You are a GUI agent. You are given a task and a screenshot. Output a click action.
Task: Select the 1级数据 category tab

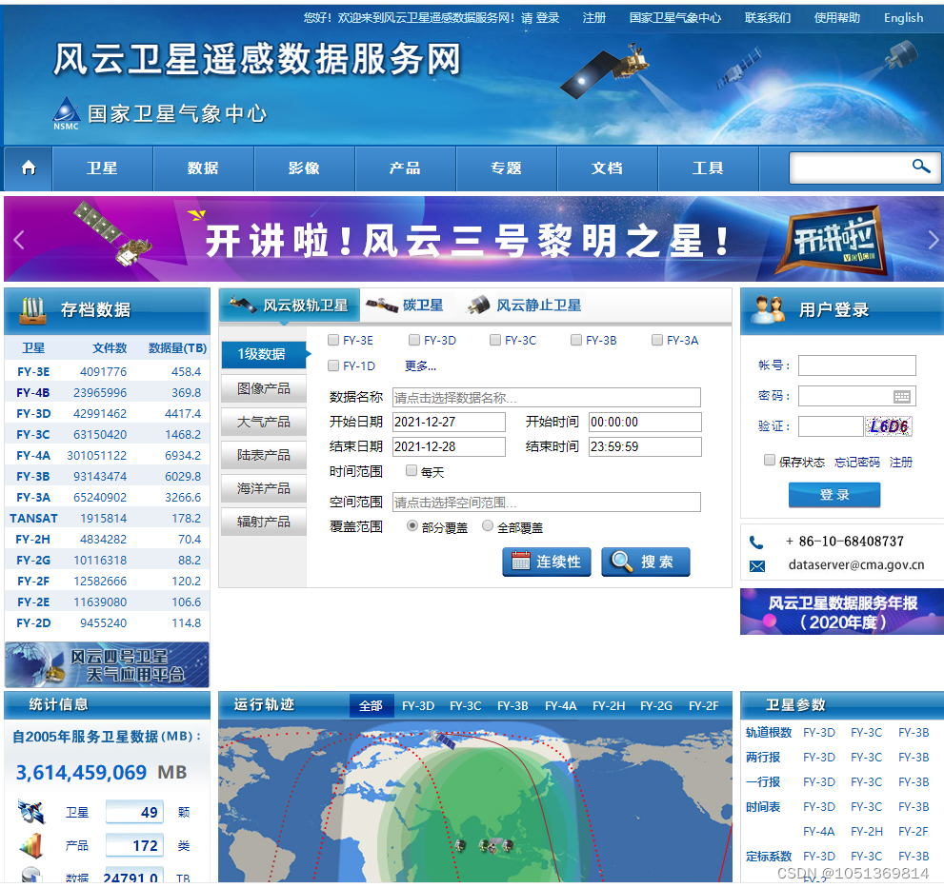click(x=264, y=354)
